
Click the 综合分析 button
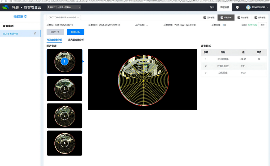point(56,32)
